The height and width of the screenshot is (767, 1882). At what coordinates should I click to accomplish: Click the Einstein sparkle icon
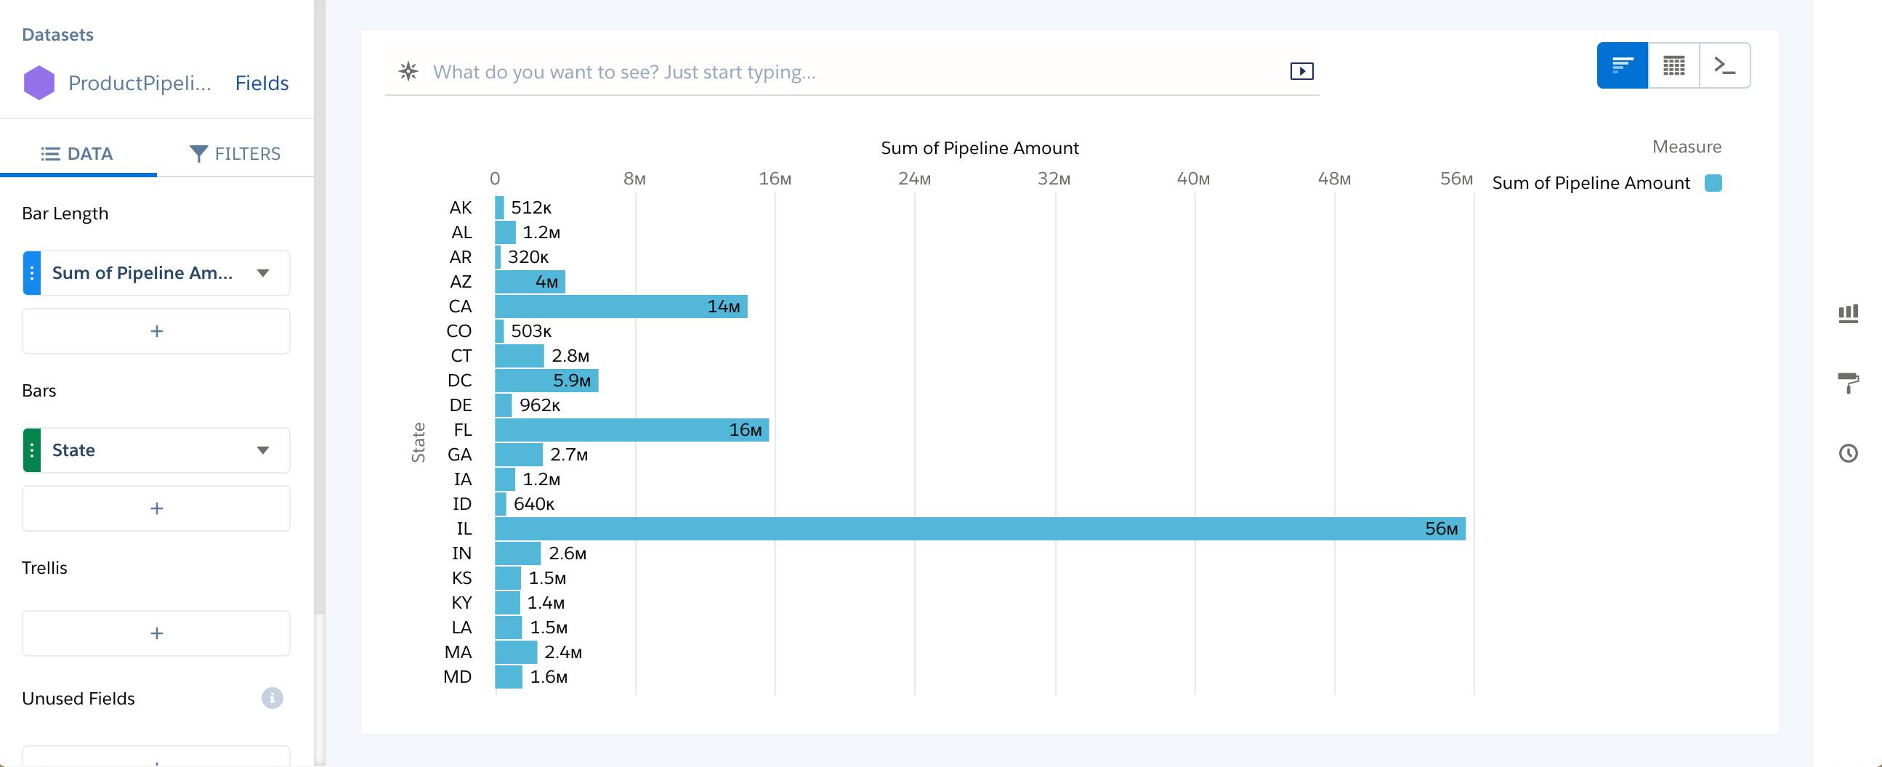408,71
